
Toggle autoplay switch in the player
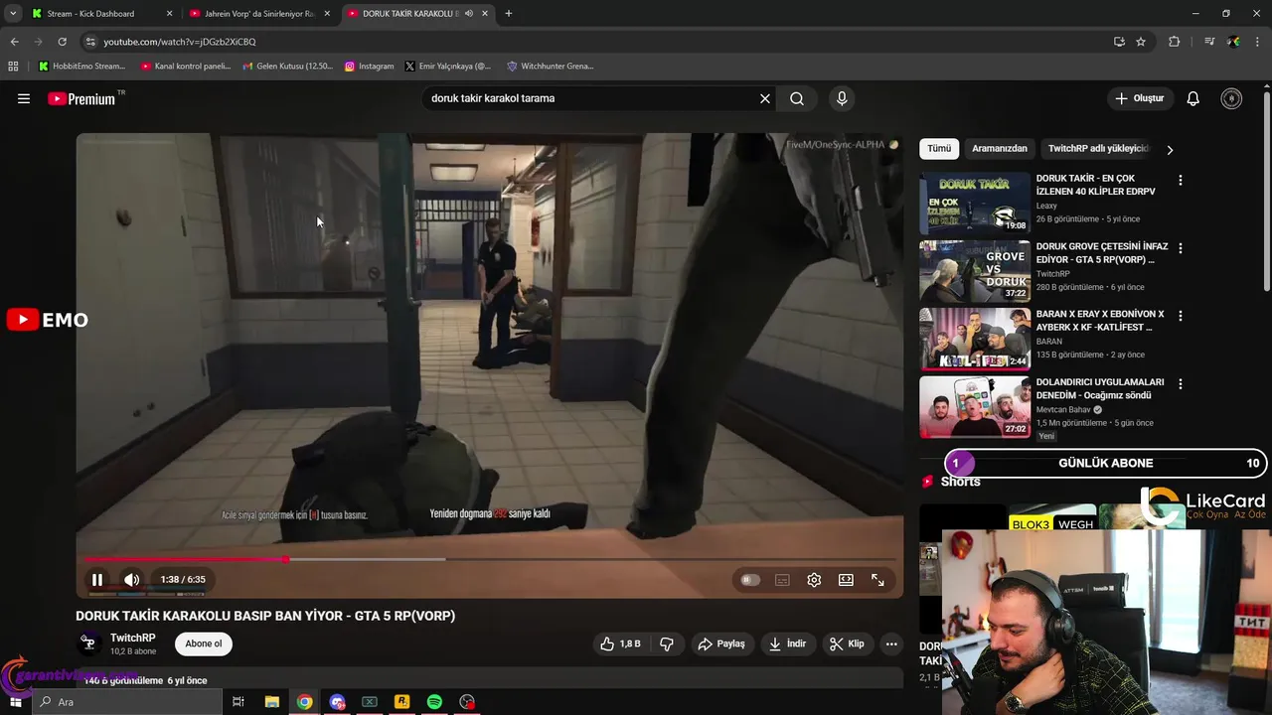tap(750, 580)
